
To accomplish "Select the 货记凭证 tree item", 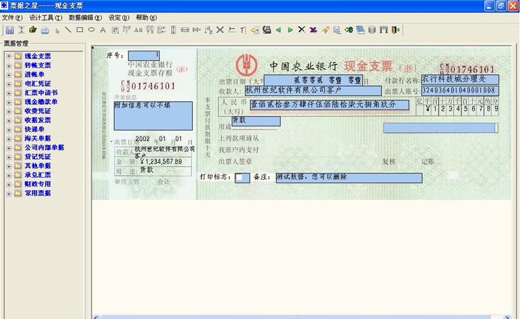I will (x=38, y=157).
